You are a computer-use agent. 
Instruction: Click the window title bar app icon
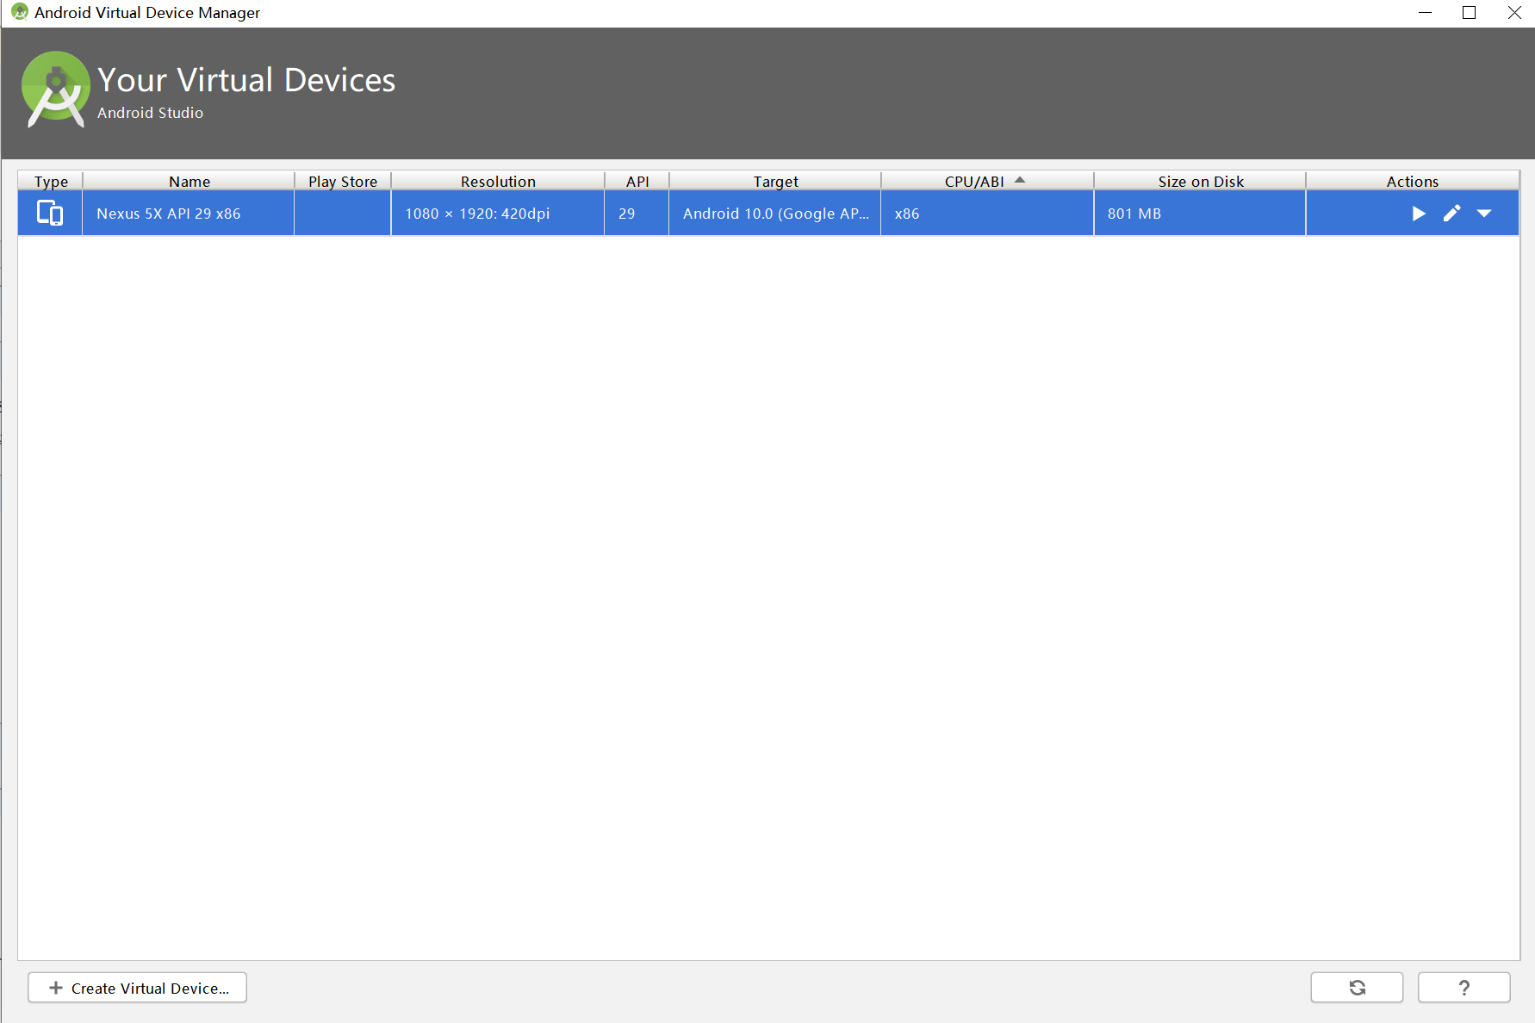click(x=19, y=12)
